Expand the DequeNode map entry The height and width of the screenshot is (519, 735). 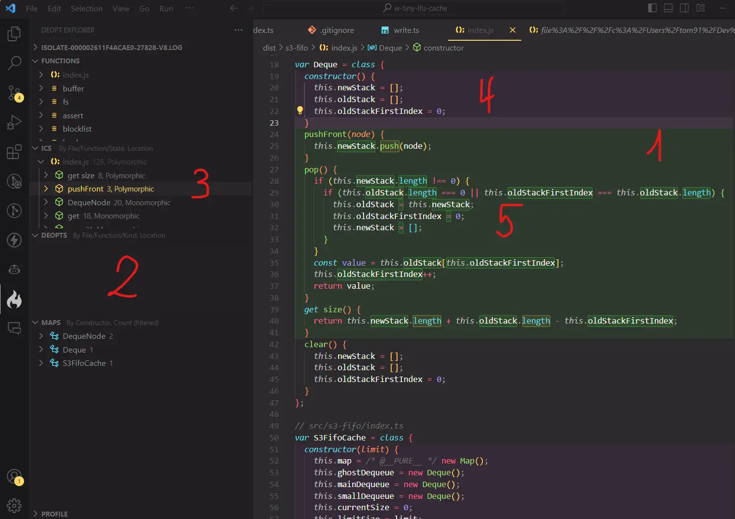click(x=41, y=336)
